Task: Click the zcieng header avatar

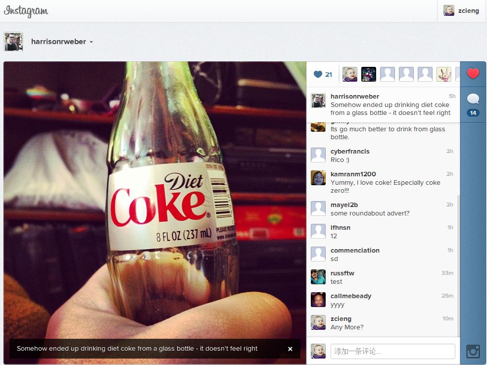Action: 449,10
